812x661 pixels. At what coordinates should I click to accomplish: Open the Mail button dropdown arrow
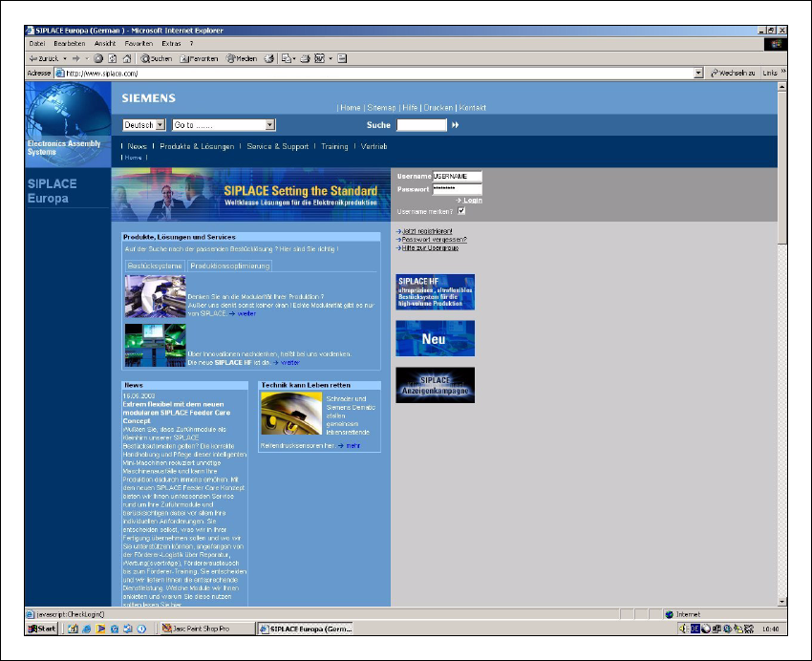pos(294,58)
